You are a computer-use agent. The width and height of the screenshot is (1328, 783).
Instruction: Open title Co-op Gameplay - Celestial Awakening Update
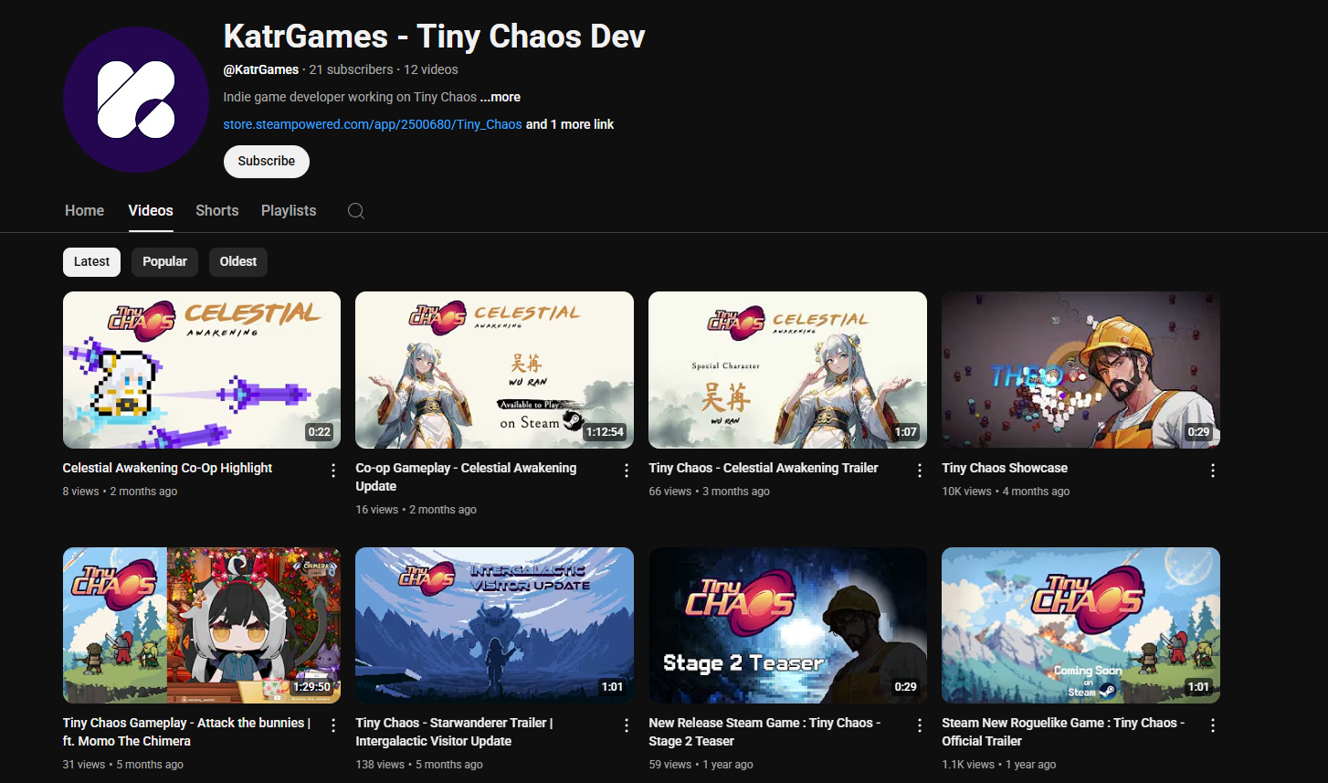coord(467,477)
